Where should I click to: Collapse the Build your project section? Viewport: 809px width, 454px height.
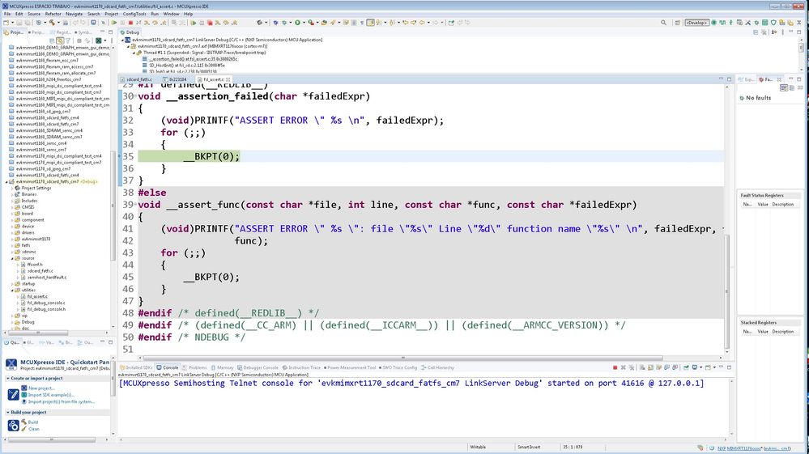(x=8, y=412)
